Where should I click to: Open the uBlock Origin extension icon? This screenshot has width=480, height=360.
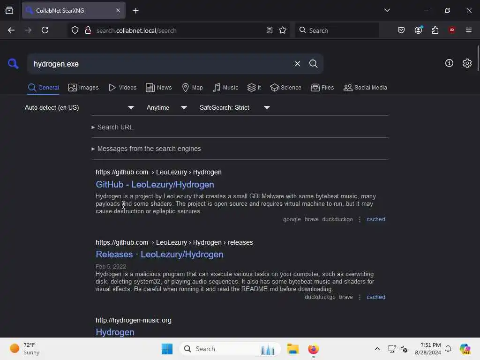[x=452, y=30]
